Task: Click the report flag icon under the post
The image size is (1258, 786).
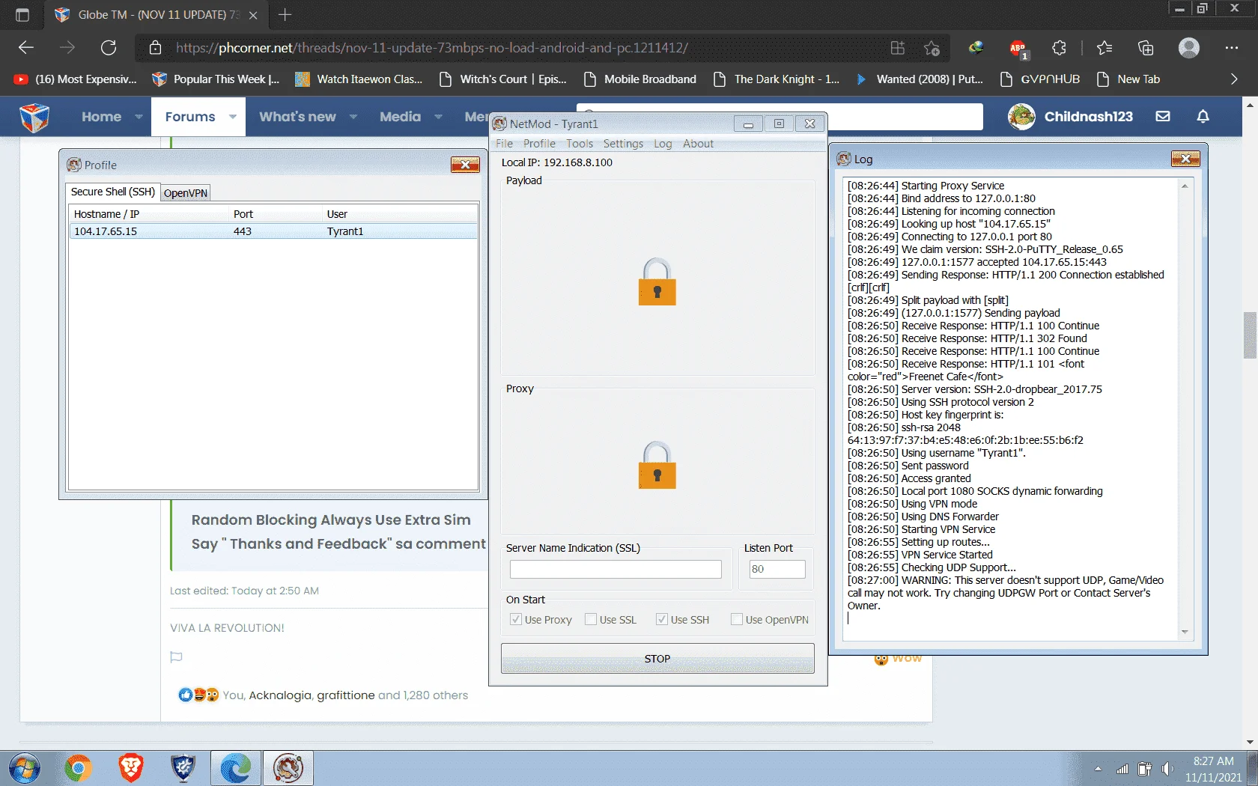Action: point(177,657)
